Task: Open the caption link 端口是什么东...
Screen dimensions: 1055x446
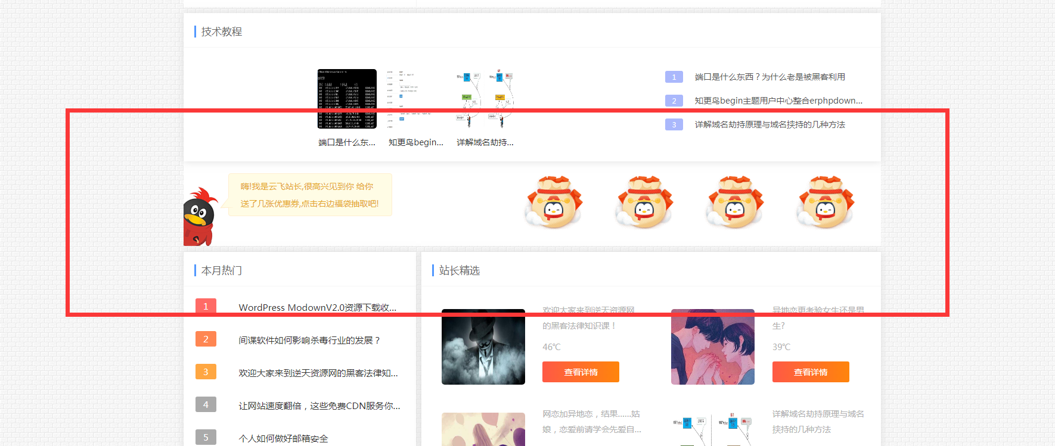Action: tap(347, 142)
